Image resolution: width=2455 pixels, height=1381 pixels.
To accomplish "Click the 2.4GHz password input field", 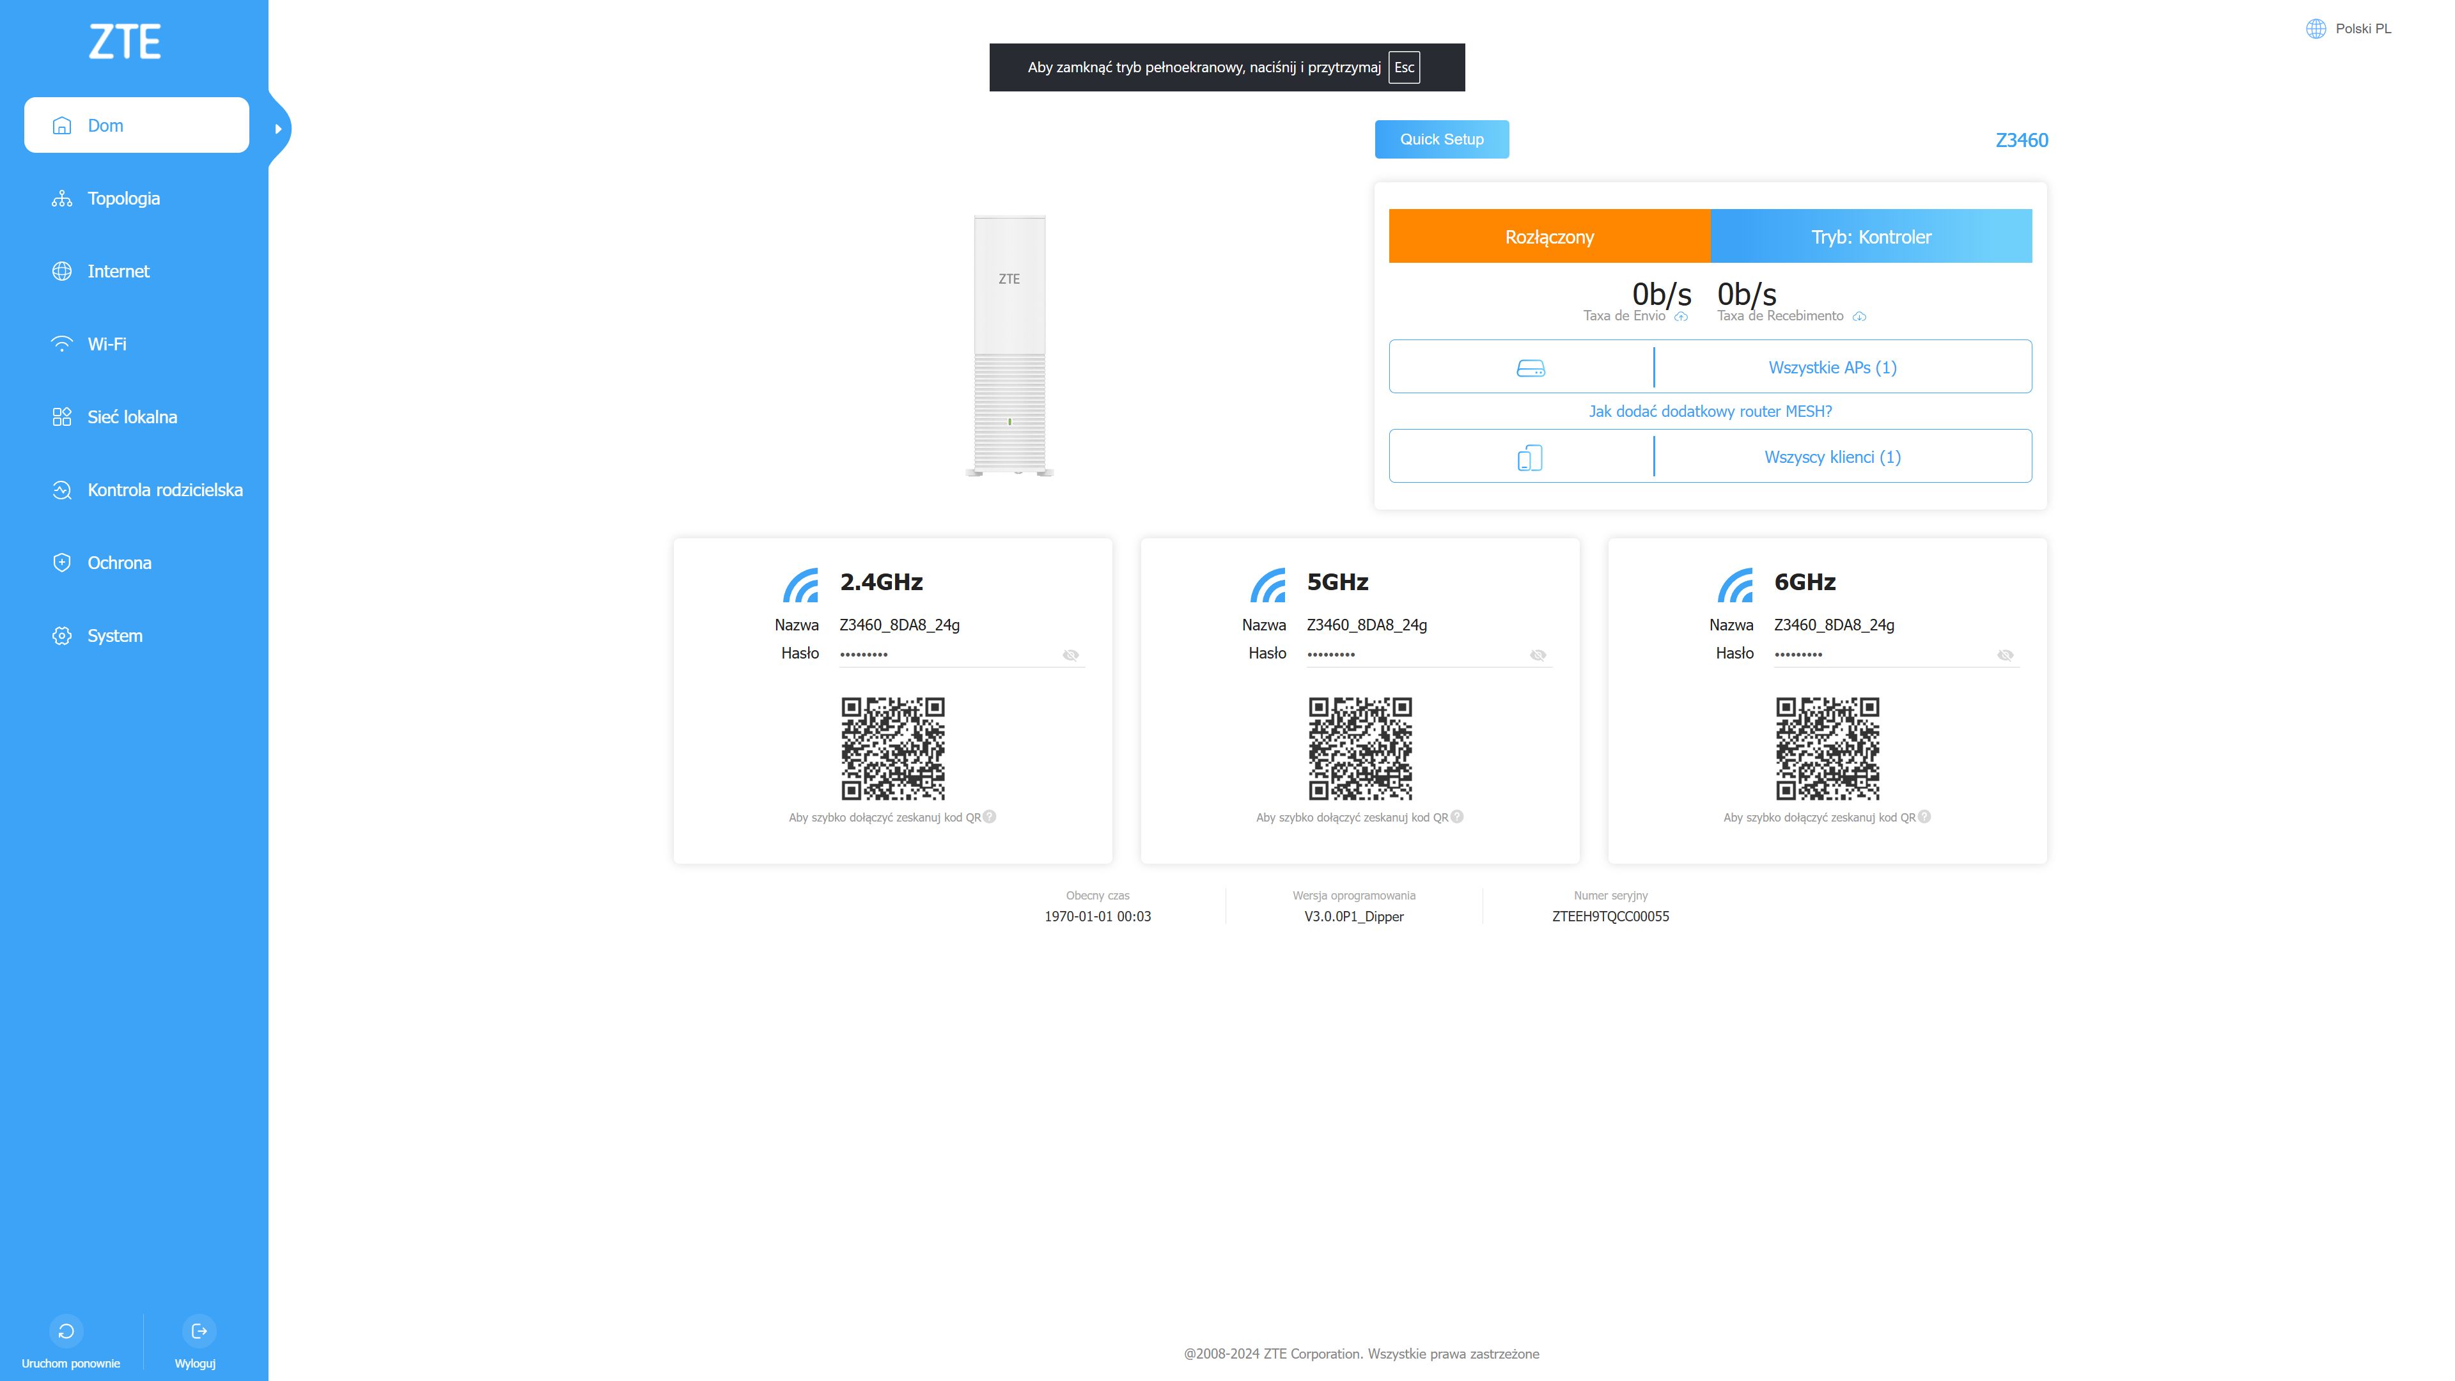I will tap(944, 654).
